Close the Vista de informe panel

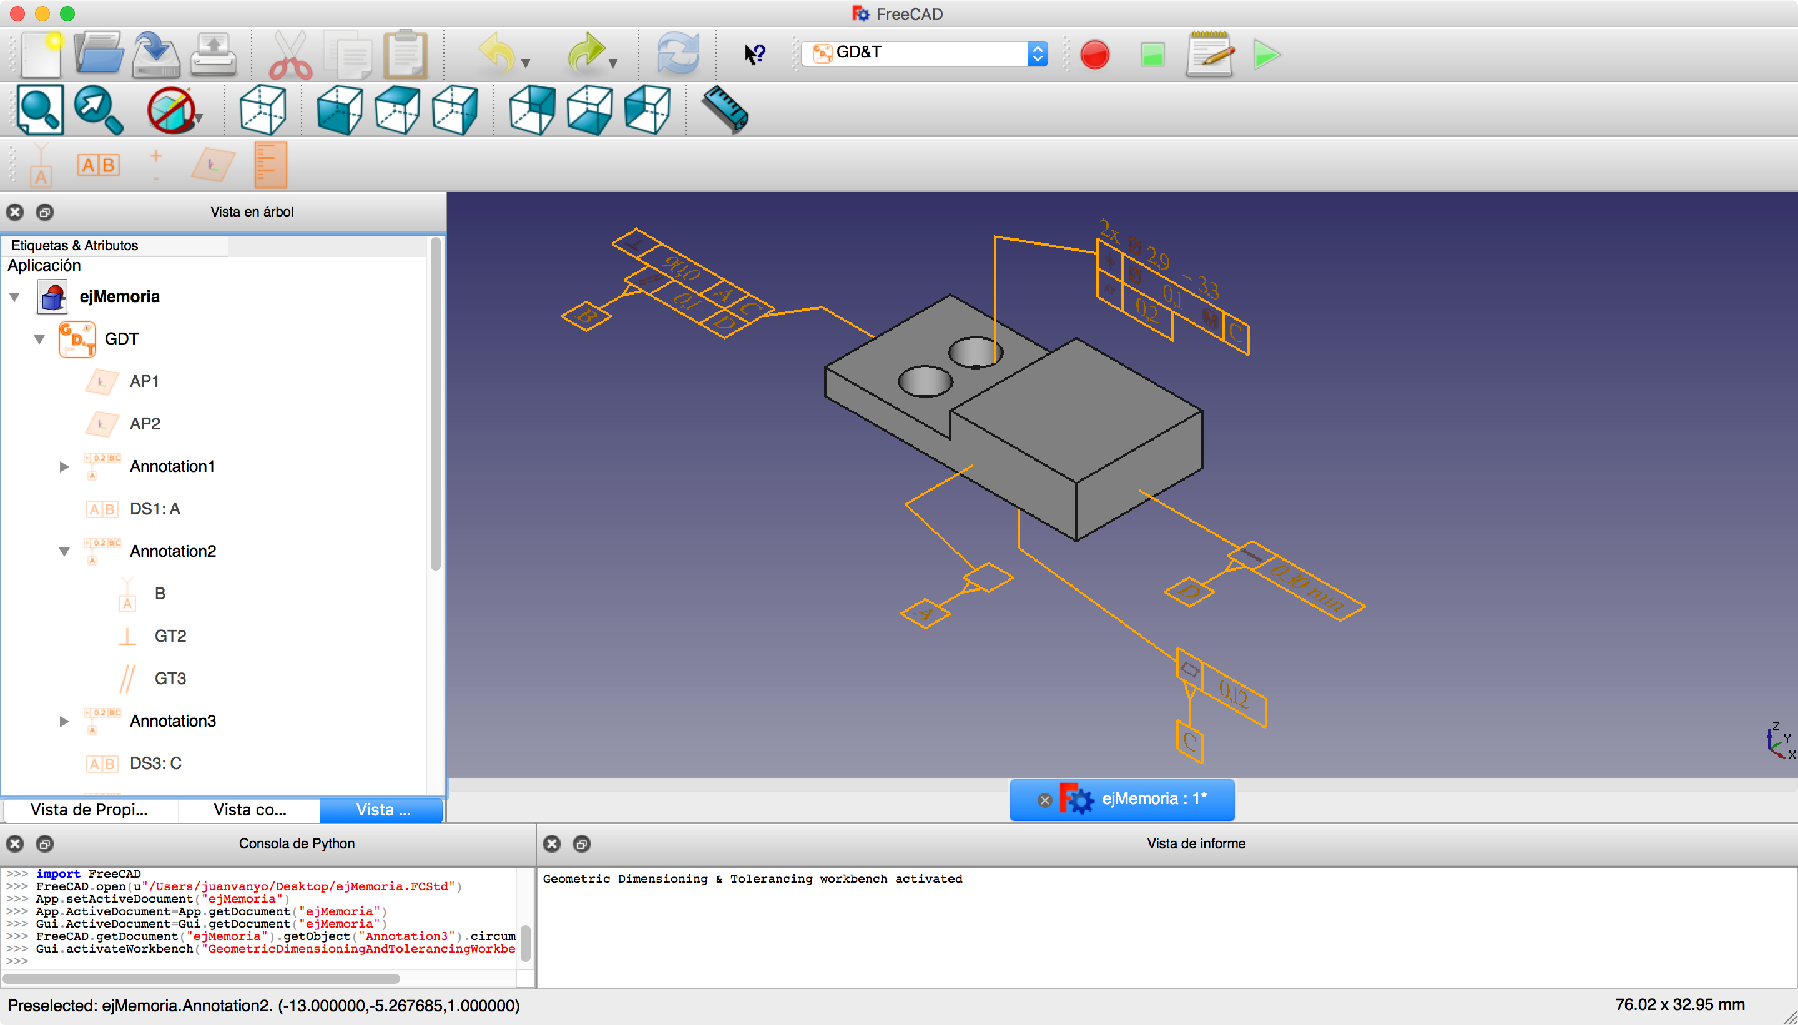pos(552,844)
